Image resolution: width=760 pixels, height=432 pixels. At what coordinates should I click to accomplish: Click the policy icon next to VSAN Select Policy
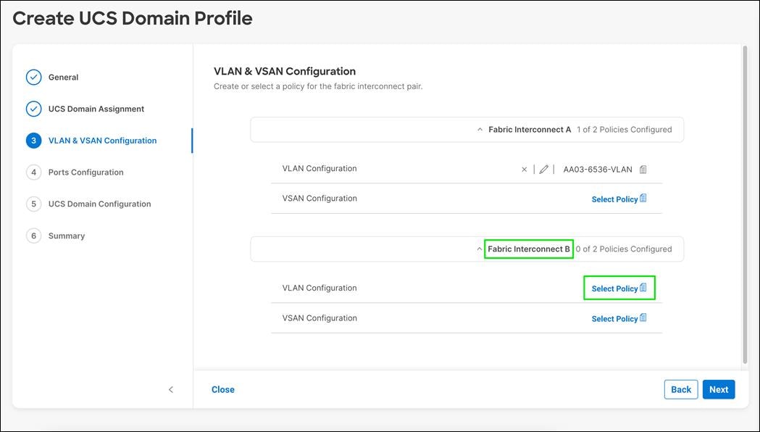[x=644, y=197]
